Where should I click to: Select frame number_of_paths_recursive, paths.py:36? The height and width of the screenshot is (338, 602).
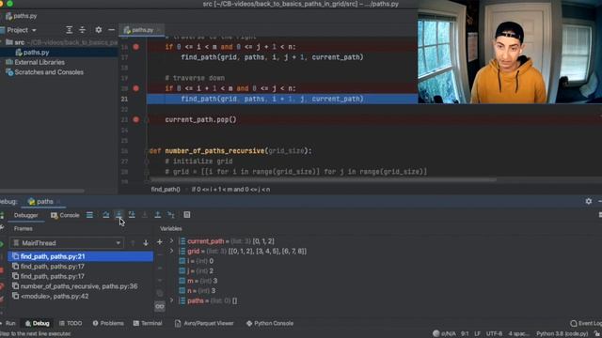pyautogui.click(x=81, y=286)
